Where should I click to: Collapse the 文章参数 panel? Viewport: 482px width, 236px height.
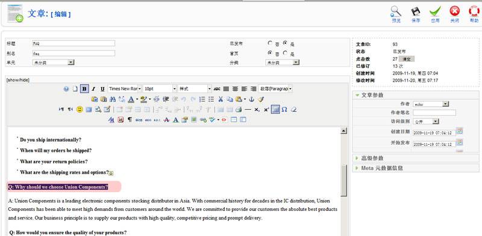point(415,95)
